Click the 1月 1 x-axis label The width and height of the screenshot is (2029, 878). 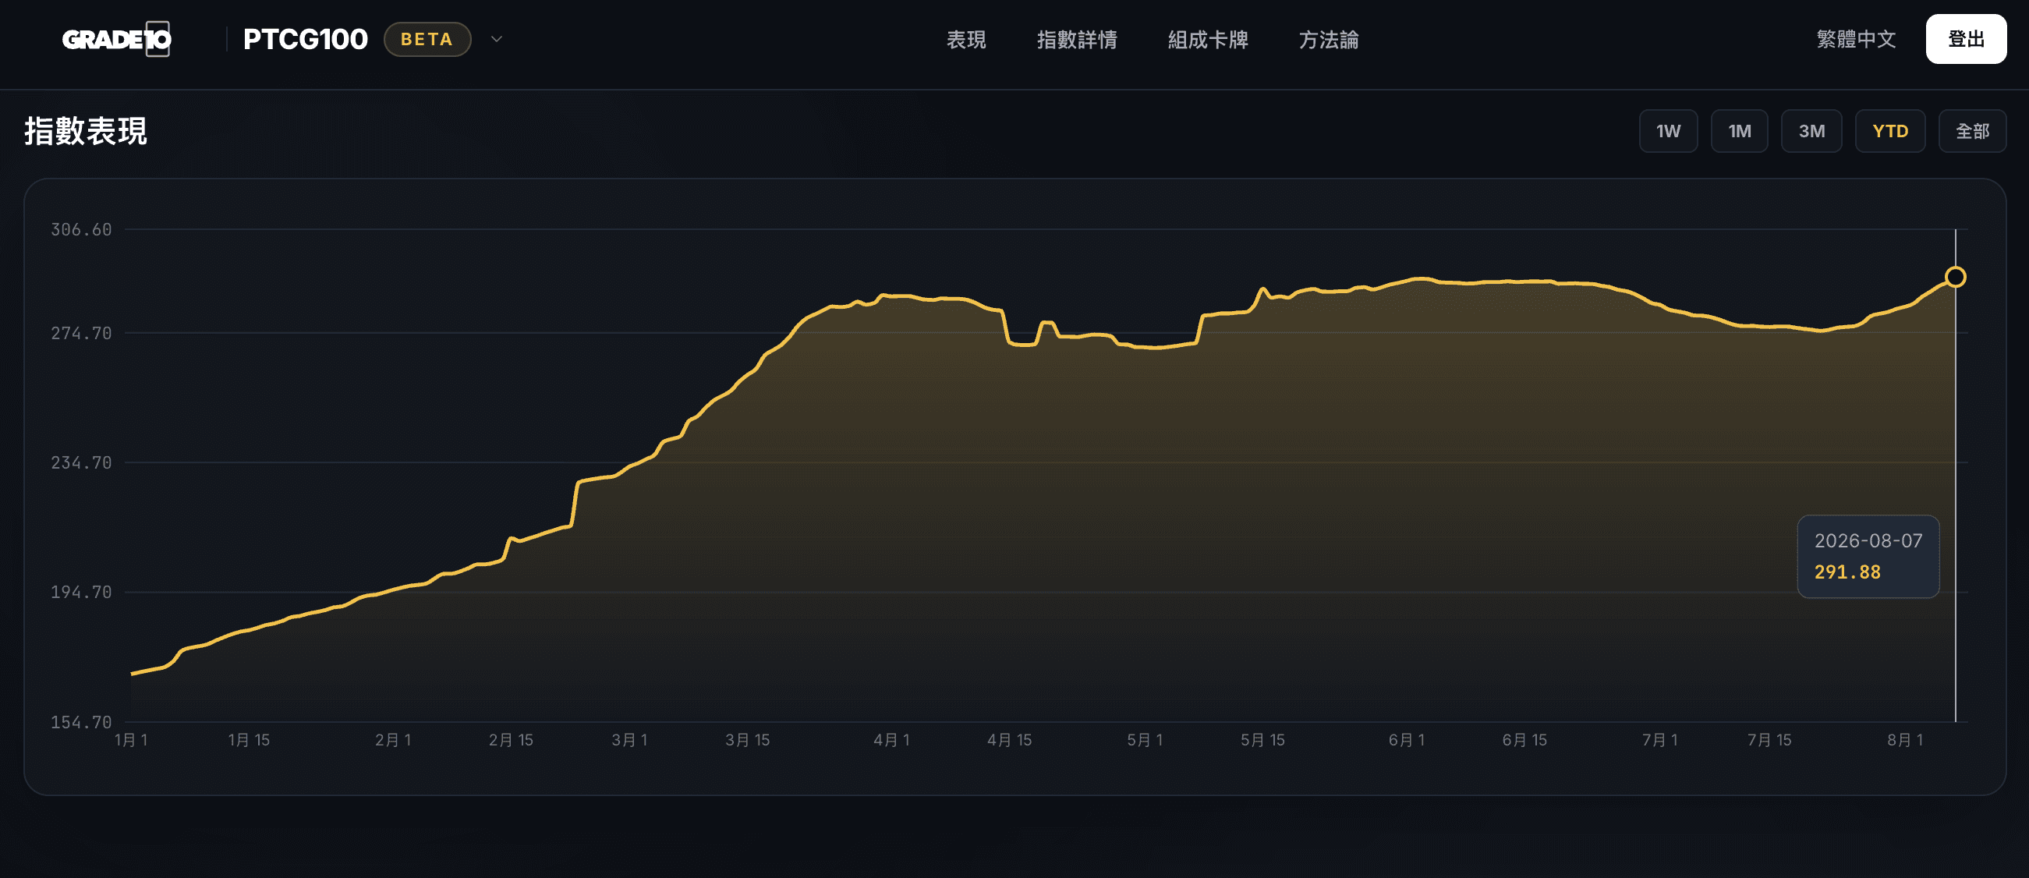(x=131, y=740)
